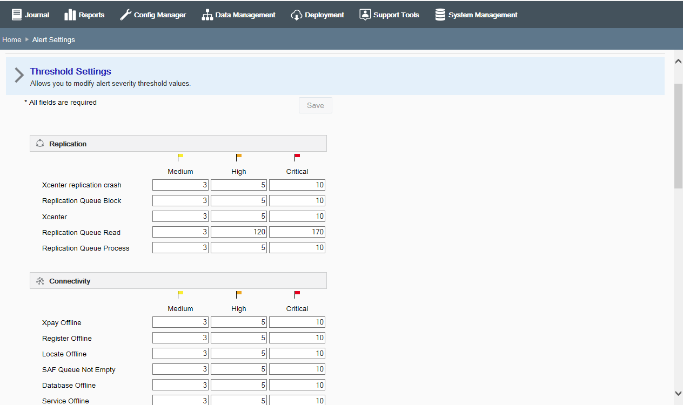Edit Database Offline Critical value

[x=297, y=384]
